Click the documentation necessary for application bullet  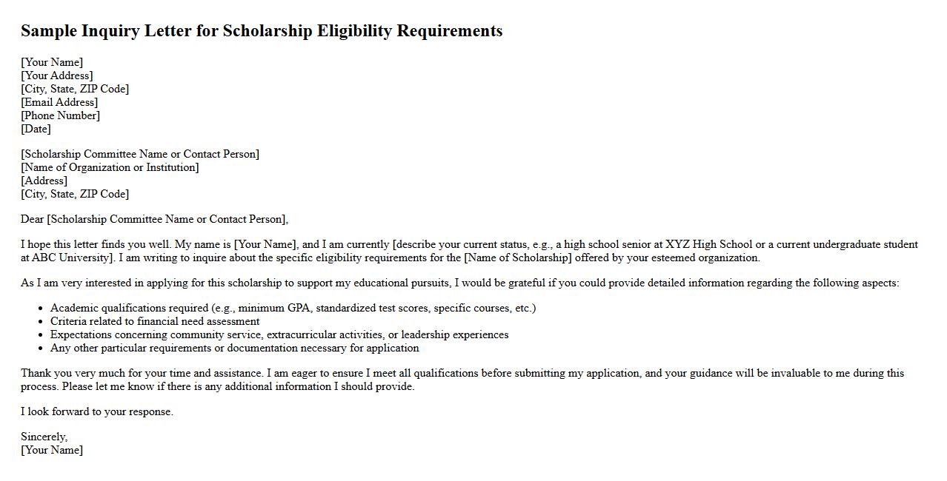[234, 348]
